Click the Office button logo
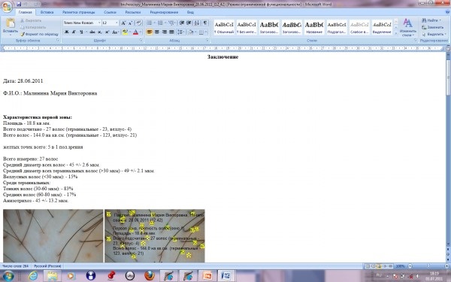Image resolution: width=451 pixels, height=282 pixels. point(7,7)
